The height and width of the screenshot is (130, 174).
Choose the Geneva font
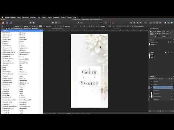click(x=22, y=87)
